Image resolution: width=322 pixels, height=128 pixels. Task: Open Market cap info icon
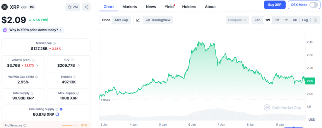click(x=54, y=43)
